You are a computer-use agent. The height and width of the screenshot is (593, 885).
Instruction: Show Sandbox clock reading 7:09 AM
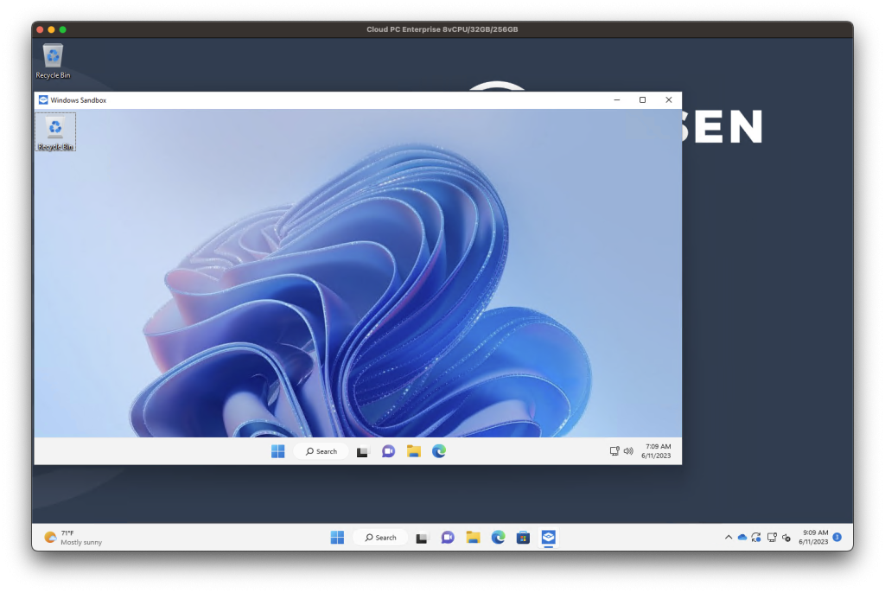(658, 451)
